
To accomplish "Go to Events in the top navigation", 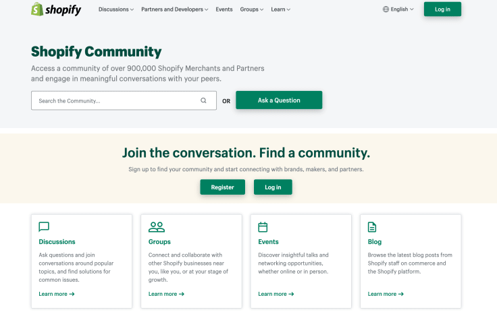I will point(224,9).
